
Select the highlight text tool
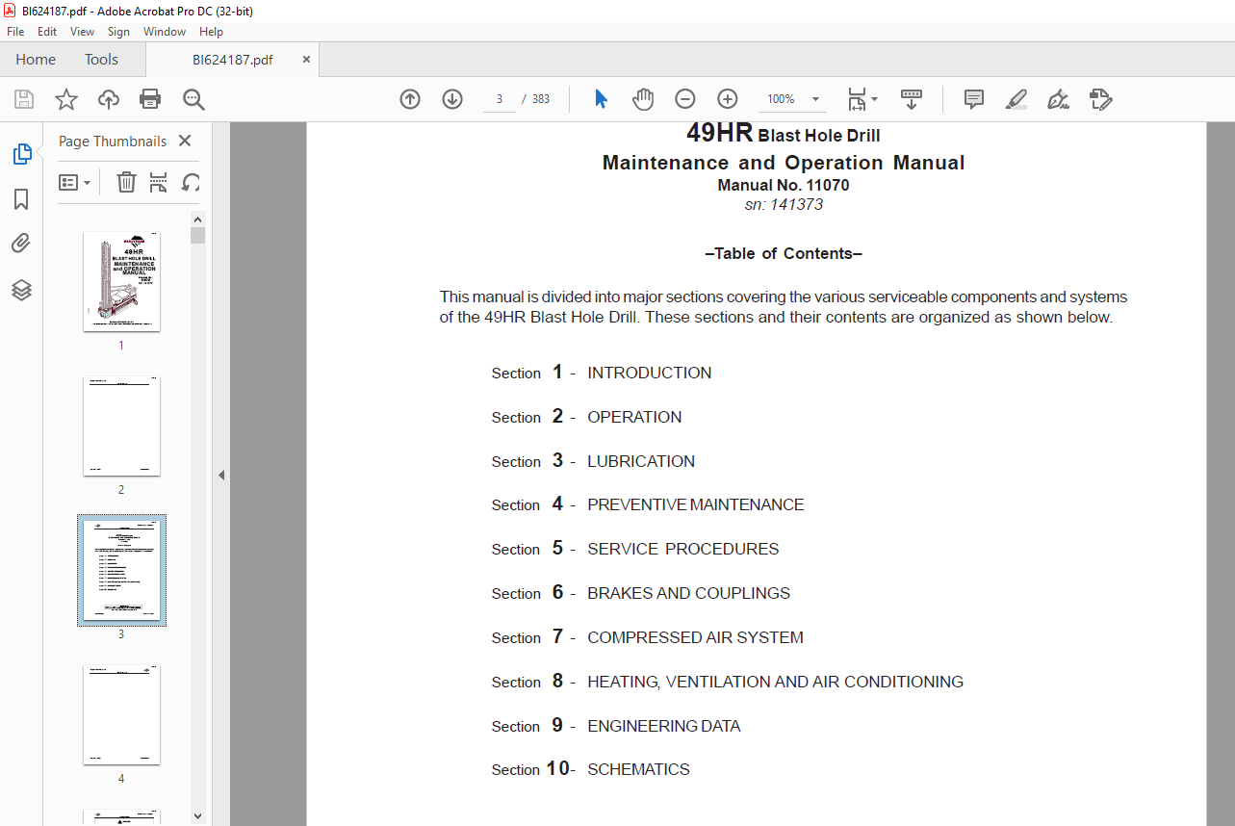click(x=1016, y=99)
